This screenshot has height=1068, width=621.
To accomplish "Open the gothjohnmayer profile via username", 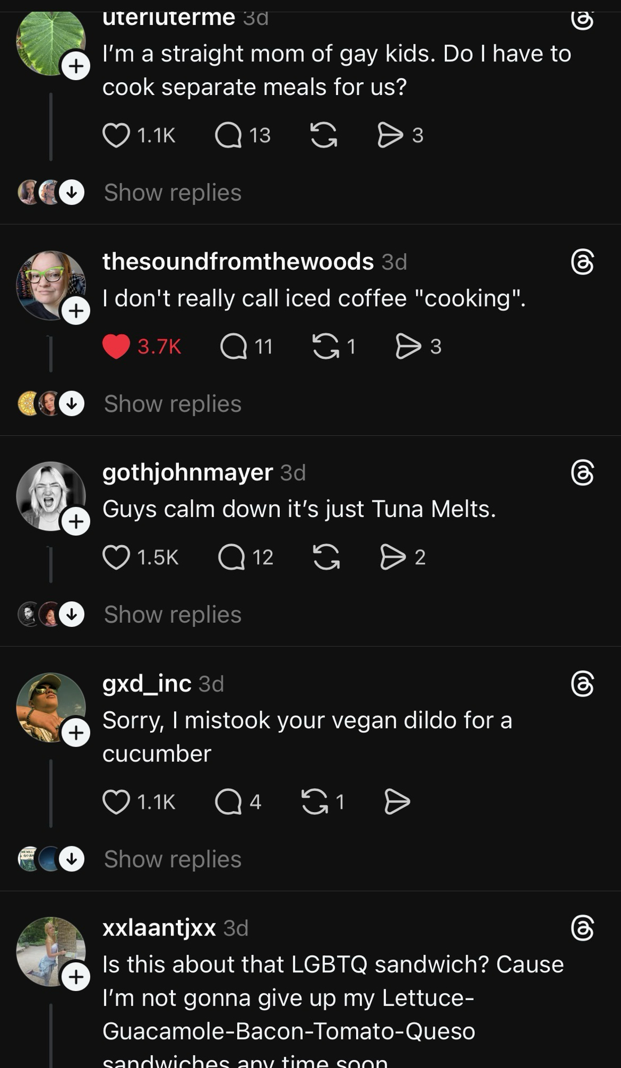I will pos(187,473).
